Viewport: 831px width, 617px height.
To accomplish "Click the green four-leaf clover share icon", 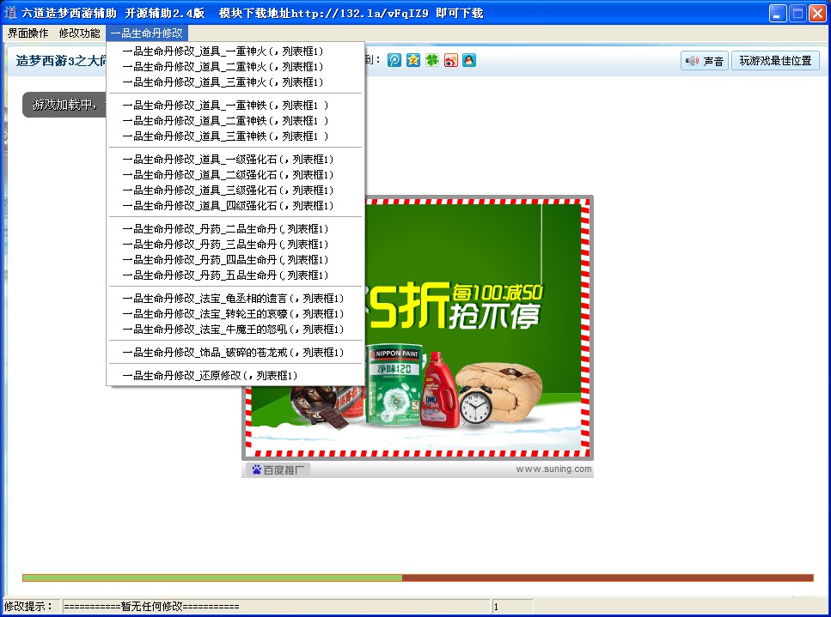I will 432,60.
